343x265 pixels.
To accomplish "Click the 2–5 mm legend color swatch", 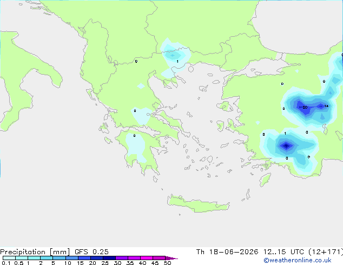I will 47,258.
